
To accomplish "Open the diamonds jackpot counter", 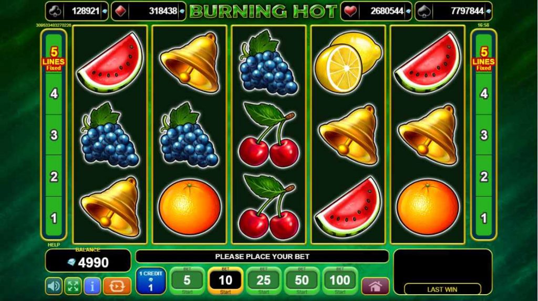I will [x=149, y=12].
